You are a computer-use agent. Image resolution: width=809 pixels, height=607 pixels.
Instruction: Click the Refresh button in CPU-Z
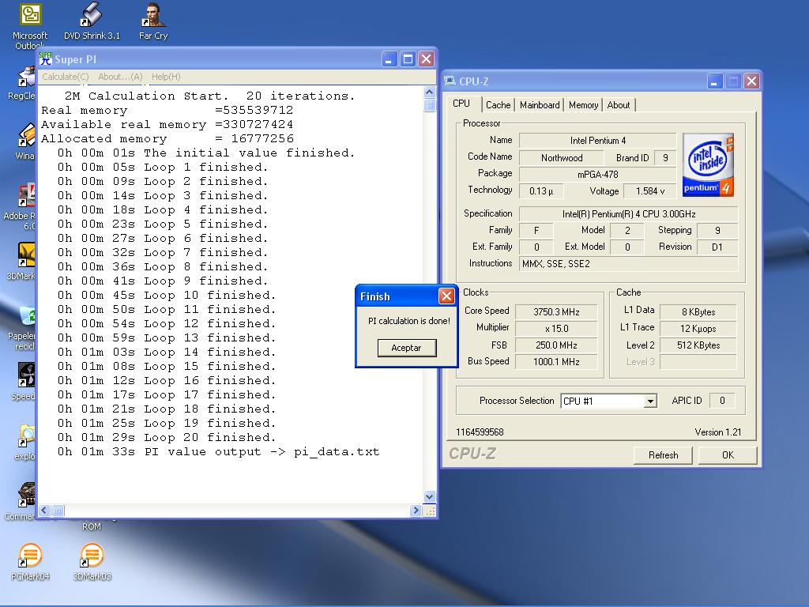tap(663, 455)
